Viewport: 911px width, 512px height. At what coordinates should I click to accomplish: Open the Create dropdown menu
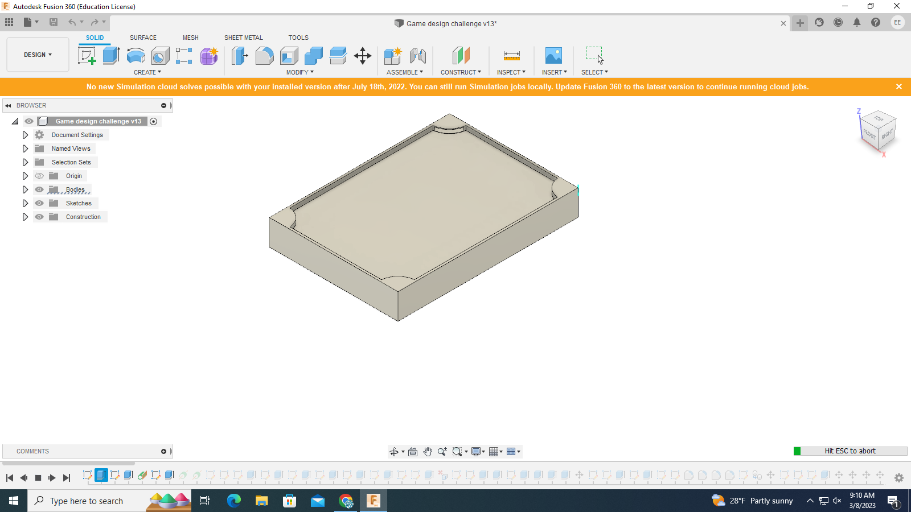point(147,72)
